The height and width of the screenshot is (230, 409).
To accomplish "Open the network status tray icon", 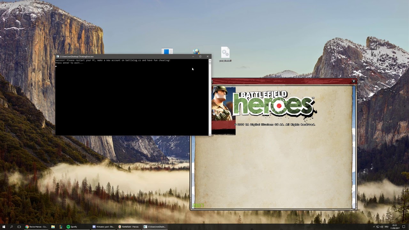I will pyautogui.click(x=378, y=227).
